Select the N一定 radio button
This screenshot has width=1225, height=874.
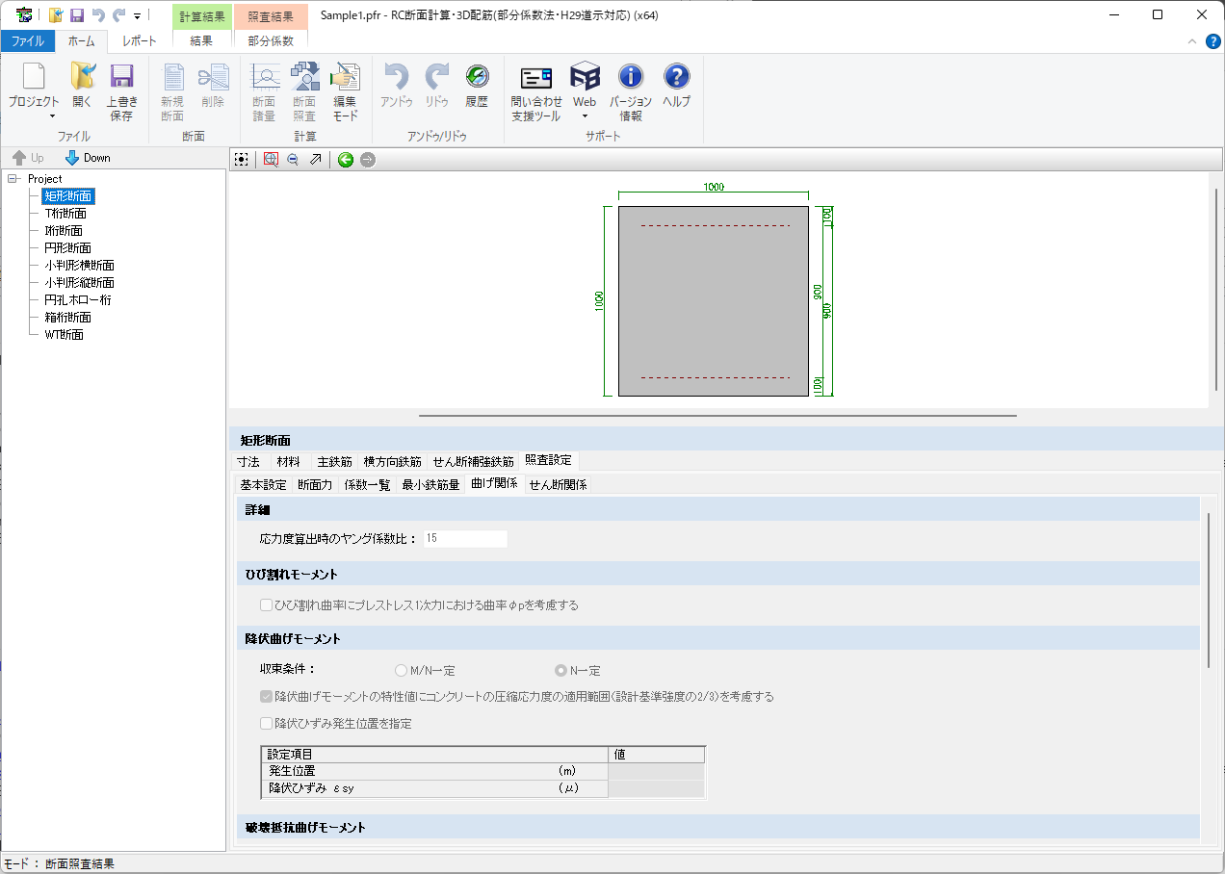(560, 671)
